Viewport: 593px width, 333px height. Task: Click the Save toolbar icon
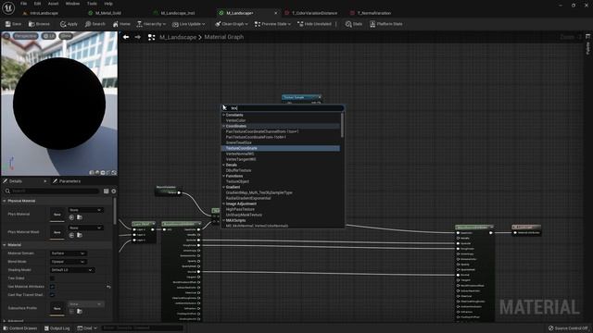coord(8,24)
